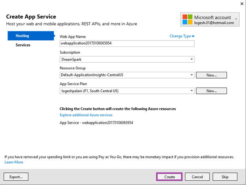Click the Microsoft logo icon

pyautogui.click(x=187, y=20)
